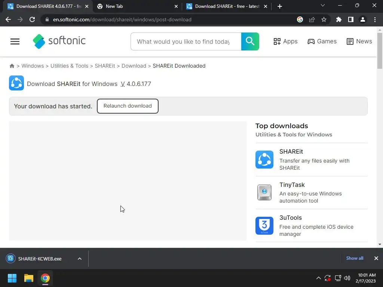This screenshot has width=383, height=287.
Task: Click the scrollbar down arrow
Action: 380,244
